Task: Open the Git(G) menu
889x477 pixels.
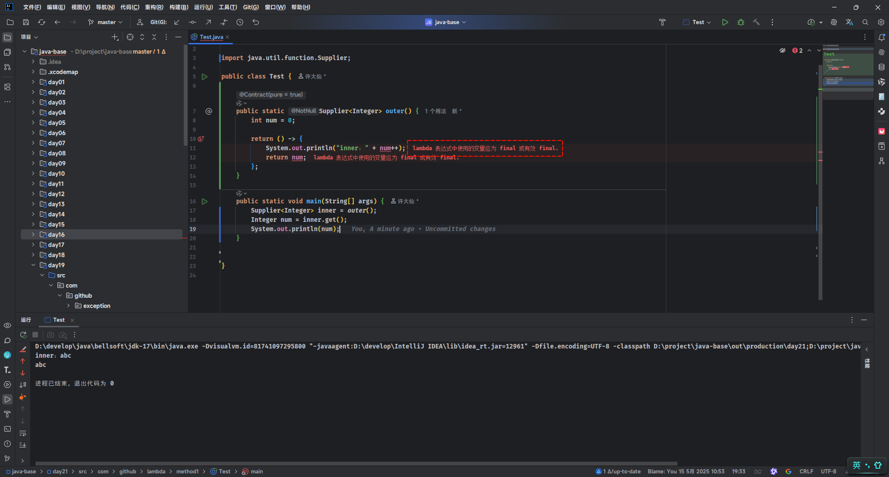Action: (x=250, y=7)
